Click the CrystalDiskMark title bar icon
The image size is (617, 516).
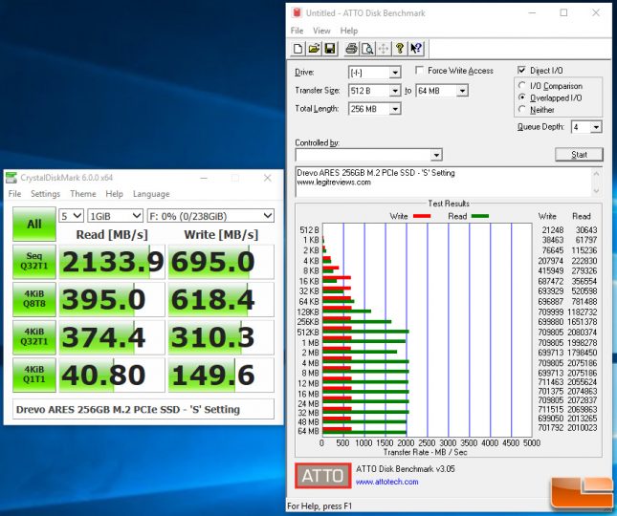pos(11,178)
